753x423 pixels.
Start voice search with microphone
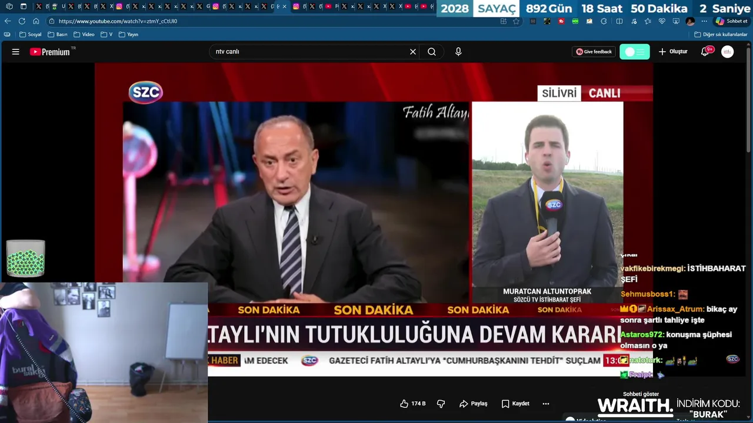(x=458, y=52)
